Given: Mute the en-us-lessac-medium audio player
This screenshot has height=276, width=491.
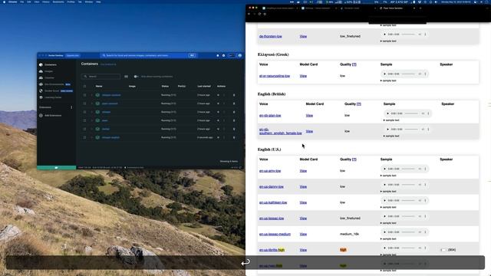Looking at the screenshot, I should (x=420, y=232).
